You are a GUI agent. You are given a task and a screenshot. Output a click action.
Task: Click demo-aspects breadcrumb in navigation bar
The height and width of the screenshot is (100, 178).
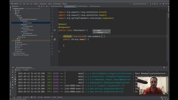(14, 4)
